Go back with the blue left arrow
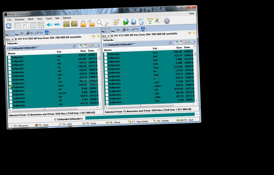The image size is (274, 175). 49,25
